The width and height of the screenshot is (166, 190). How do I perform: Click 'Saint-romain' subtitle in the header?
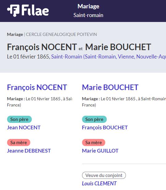coord(88,15)
